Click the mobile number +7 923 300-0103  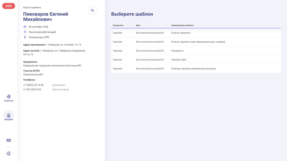(32, 89)
